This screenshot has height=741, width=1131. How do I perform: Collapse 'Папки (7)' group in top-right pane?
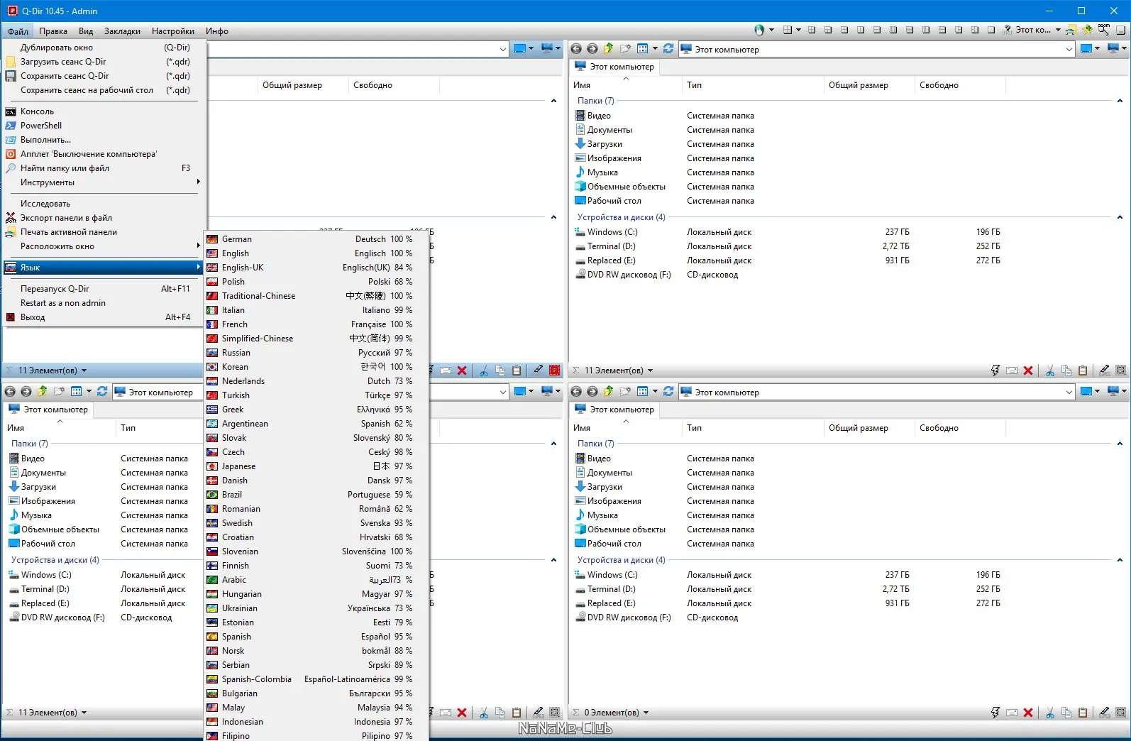(1120, 101)
